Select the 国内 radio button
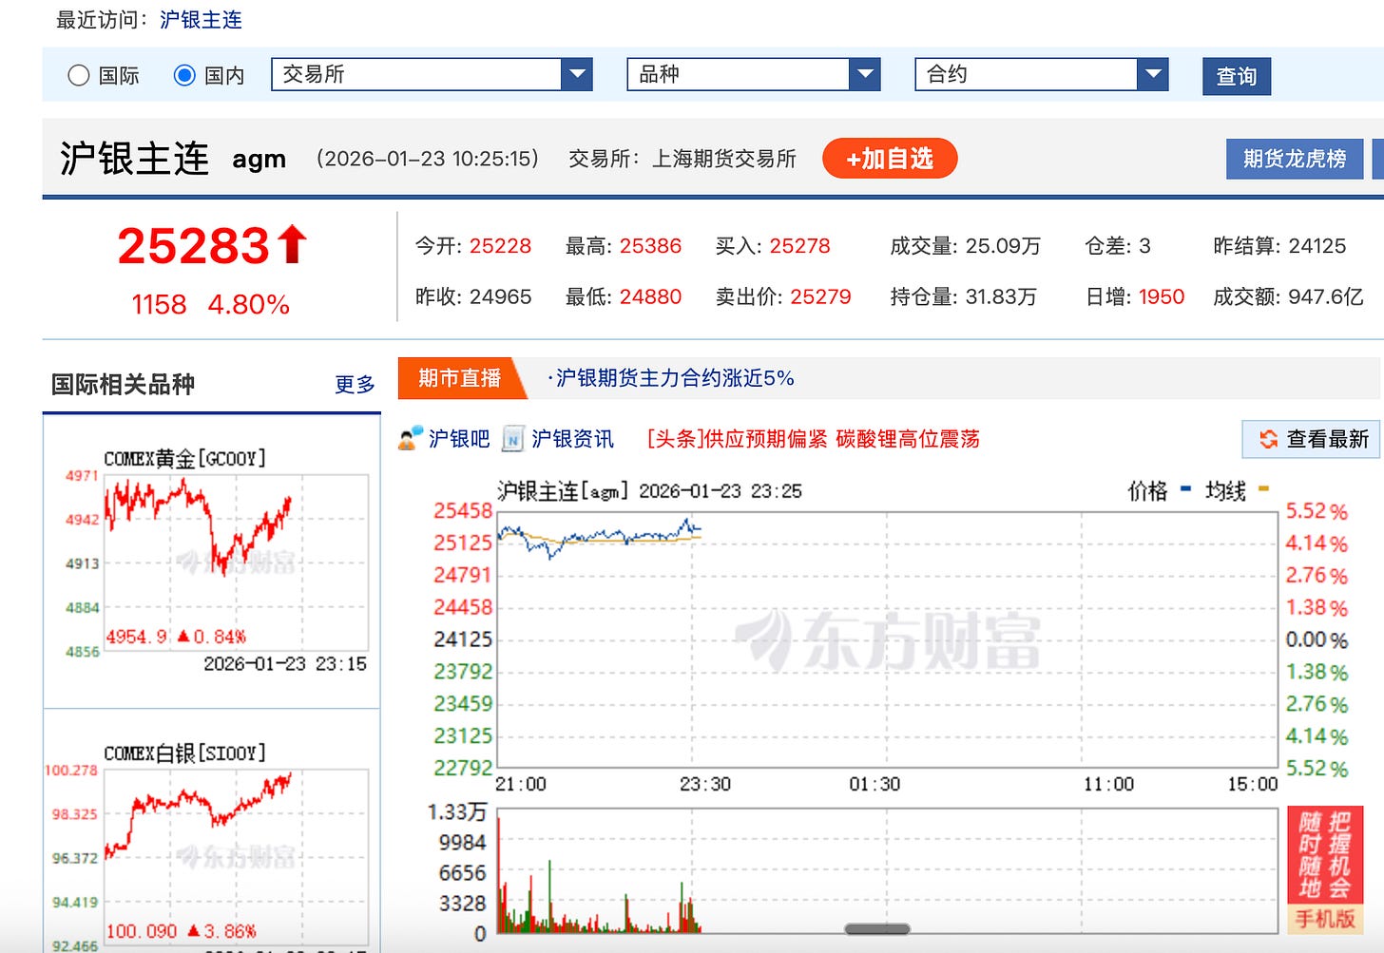The image size is (1384, 953). [x=184, y=75]
